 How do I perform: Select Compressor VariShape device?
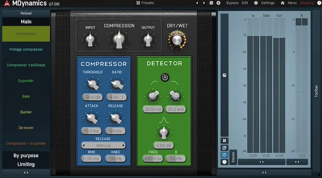tap(26, 65)
